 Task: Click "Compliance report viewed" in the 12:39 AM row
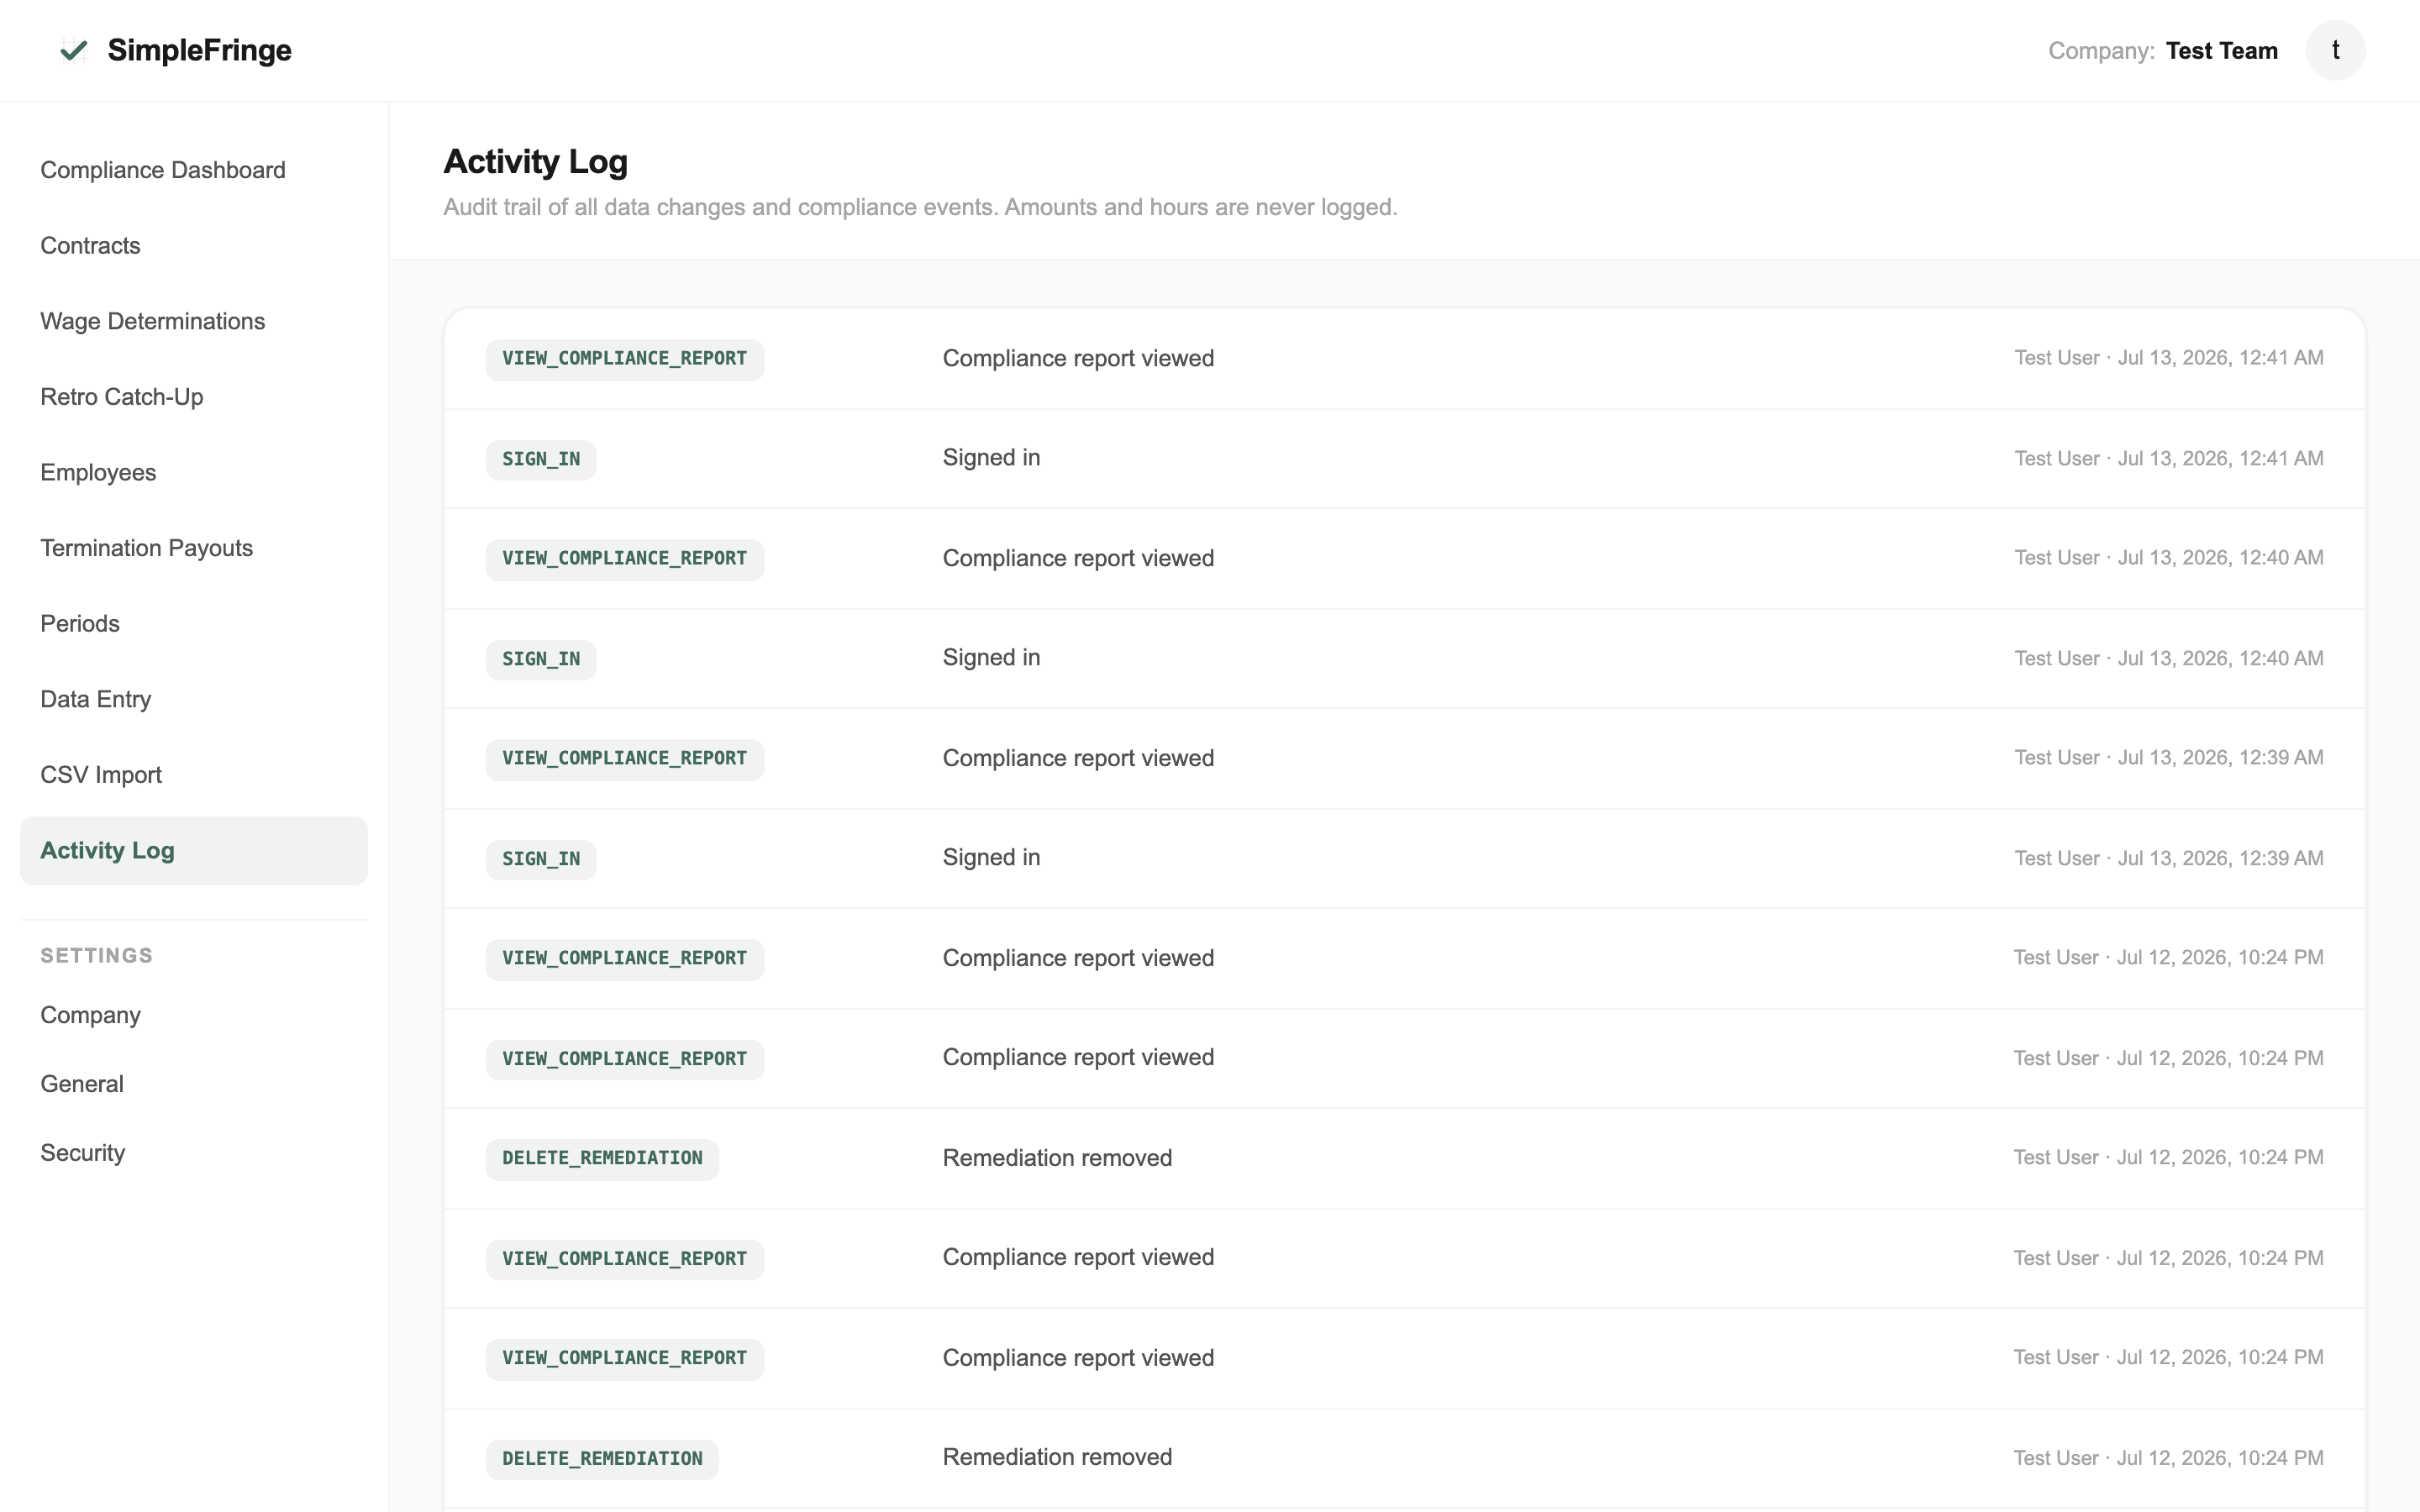point(1078,758)
